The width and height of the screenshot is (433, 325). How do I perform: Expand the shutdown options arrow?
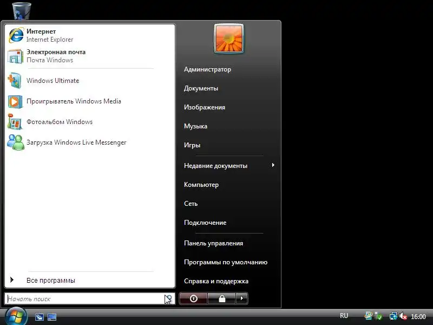coord(242,298)
